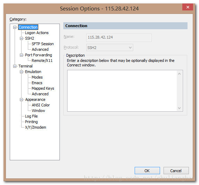Open the Mapped Keys category

pyautogui.click(x=43, y=88)
